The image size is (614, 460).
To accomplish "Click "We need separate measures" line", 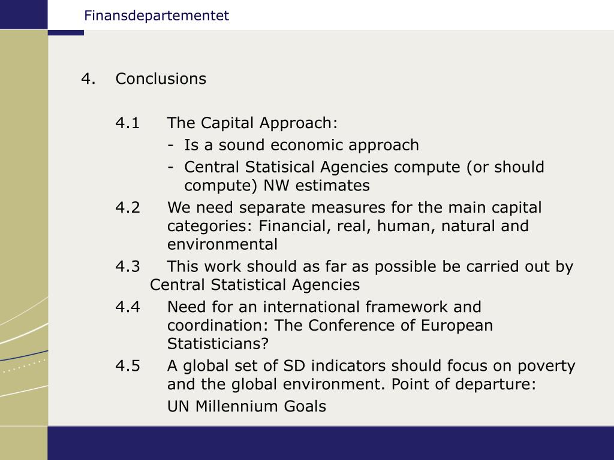I will pos(354,208).
